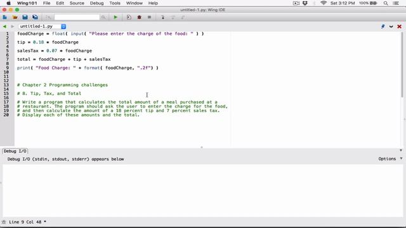Click the Step Out icon
This screenshot has height=228, width=406.
tap(183, 17)
